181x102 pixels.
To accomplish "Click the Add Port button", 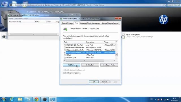I will pyautogui.click(x=72, y=65).
